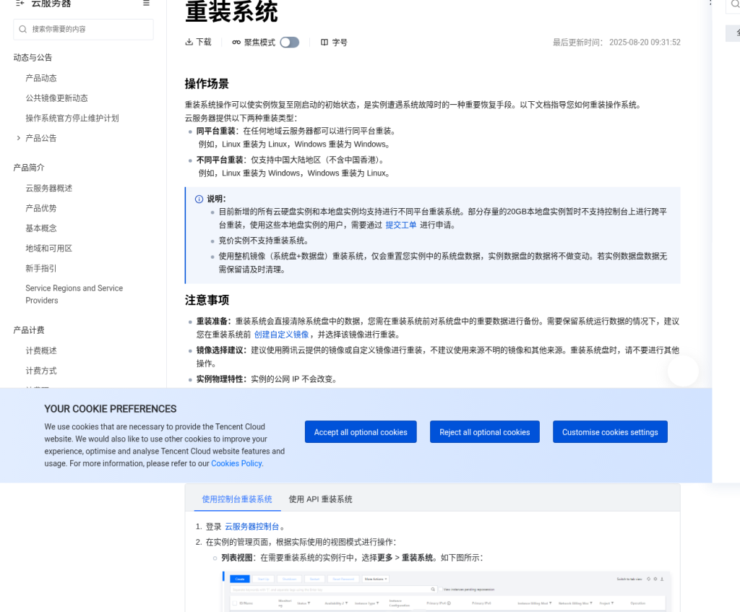Click Reject all optional cookies

(485, 432)
